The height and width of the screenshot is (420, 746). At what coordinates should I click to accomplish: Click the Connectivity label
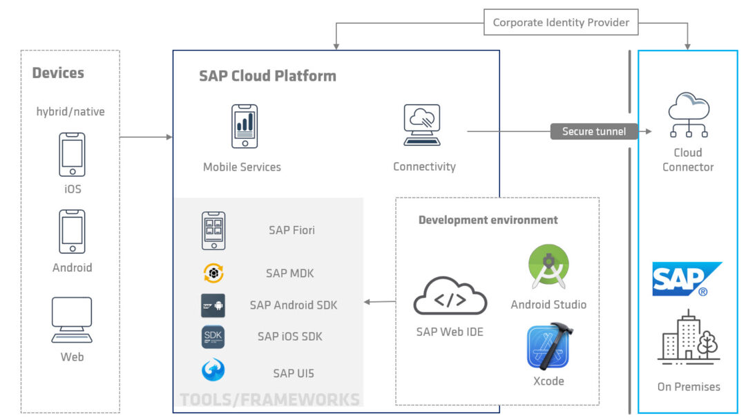(424, 167)
